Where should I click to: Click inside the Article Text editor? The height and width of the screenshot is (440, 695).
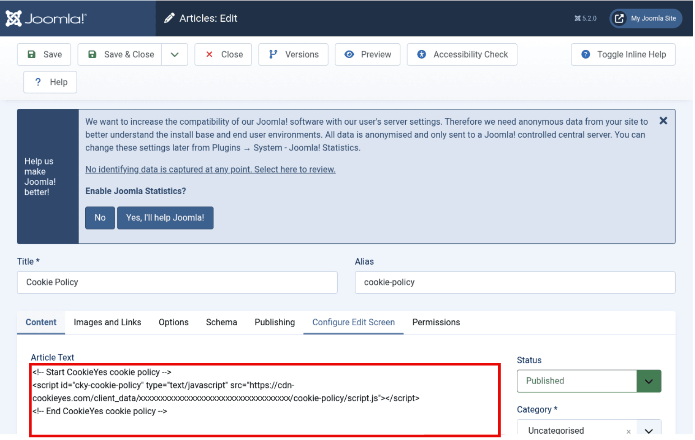click(x=265, y=400)
